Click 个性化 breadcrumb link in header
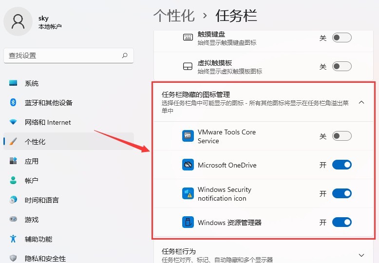The width and height of the screenshot is (379, 263). [174, 16]
